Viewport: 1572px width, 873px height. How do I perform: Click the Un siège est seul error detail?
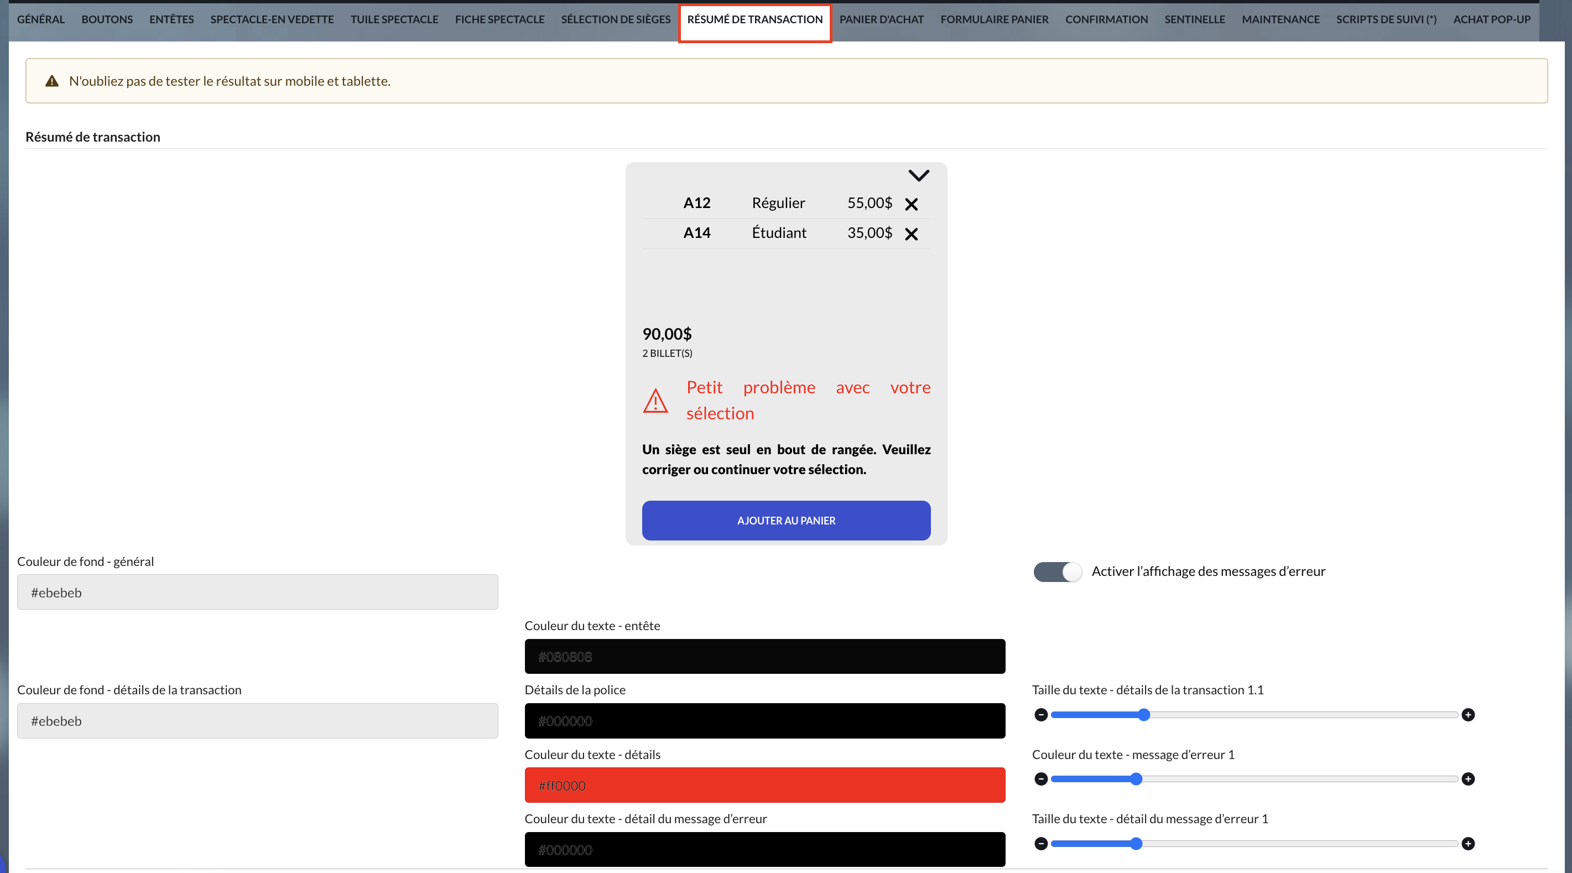click(786, 459)
